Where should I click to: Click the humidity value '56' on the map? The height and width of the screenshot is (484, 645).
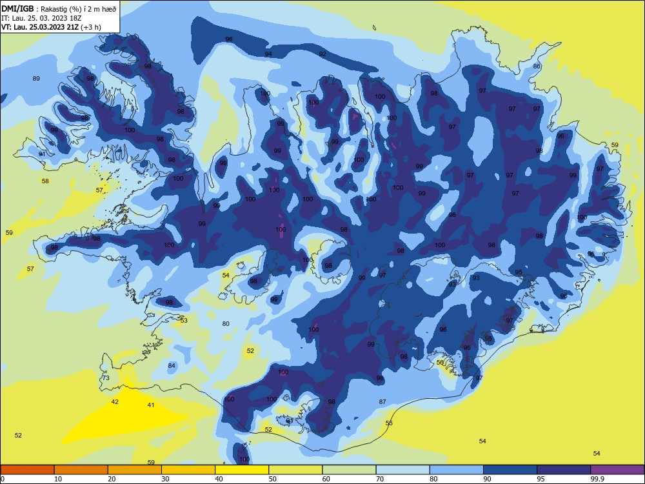point(440,362)
